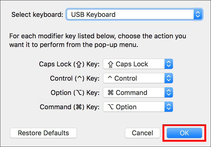
Task: Open the USB Keyboard selection pop-up
Action: [134, 14]
